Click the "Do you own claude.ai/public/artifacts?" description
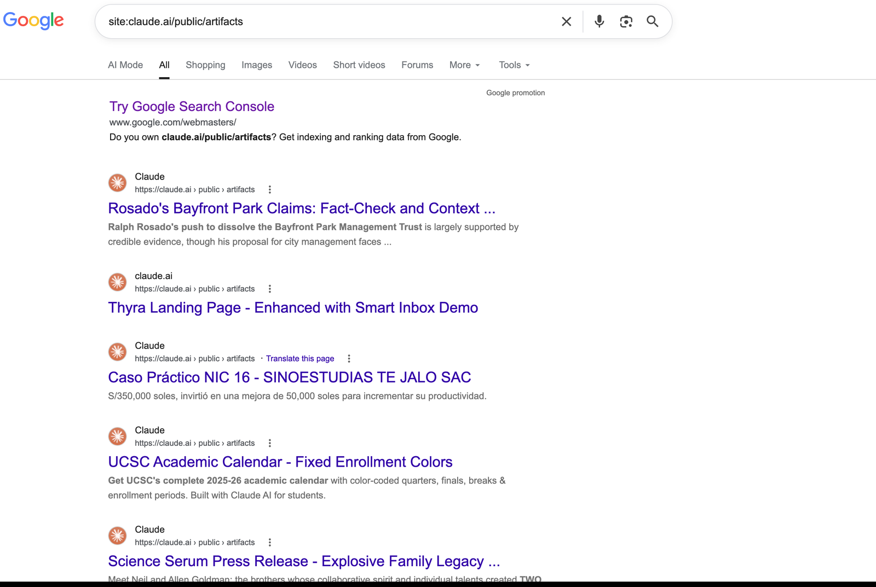 285,137
